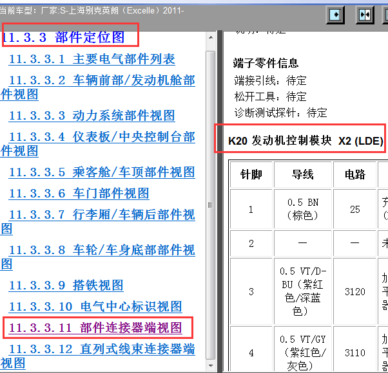Click the 诊断测试探针：待定 text

click(280, 113)
